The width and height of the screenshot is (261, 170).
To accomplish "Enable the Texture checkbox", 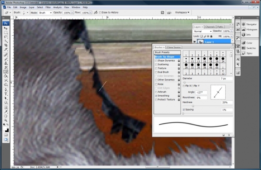I will coord(156,68).
